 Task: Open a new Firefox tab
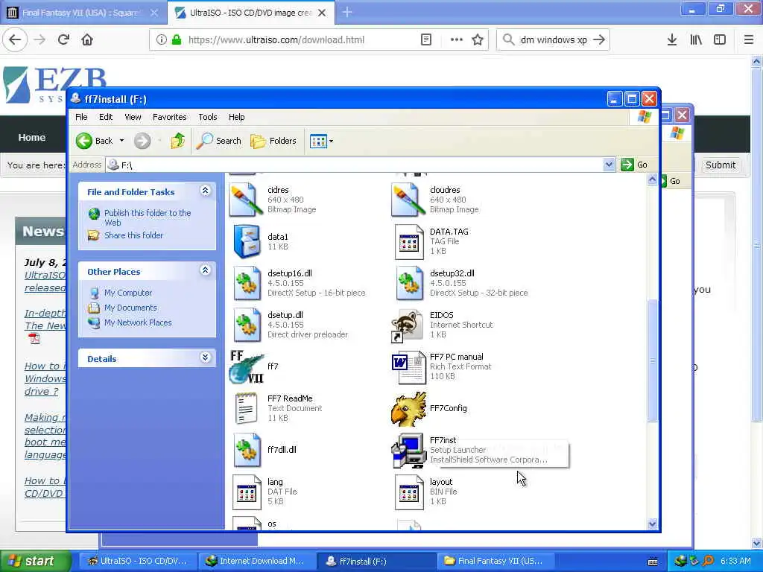[347, 12]
